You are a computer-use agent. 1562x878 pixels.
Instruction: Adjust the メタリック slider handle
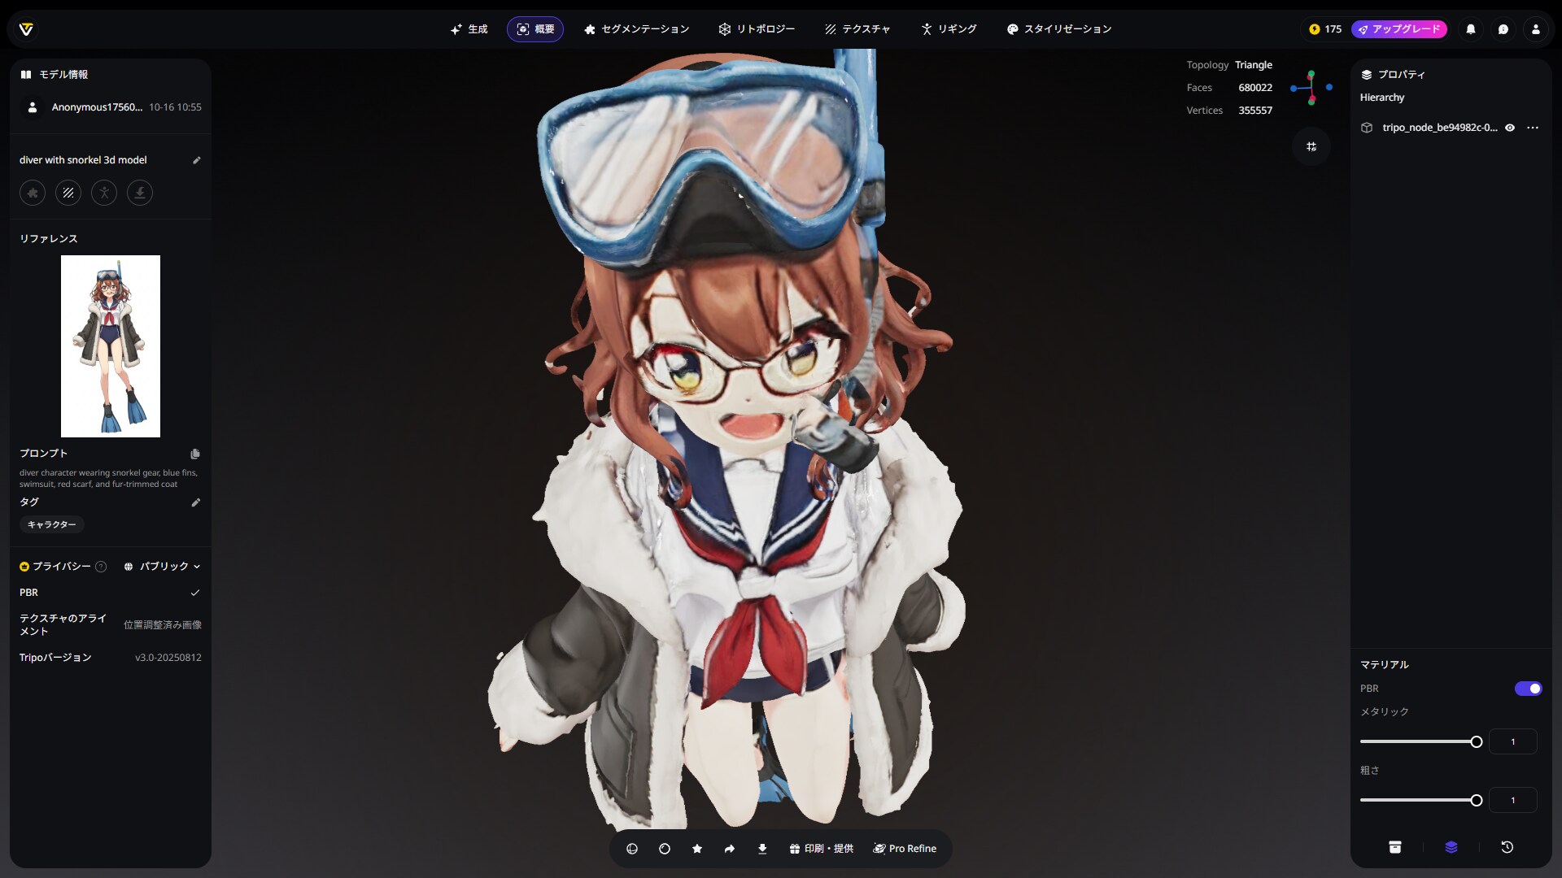1477,741
